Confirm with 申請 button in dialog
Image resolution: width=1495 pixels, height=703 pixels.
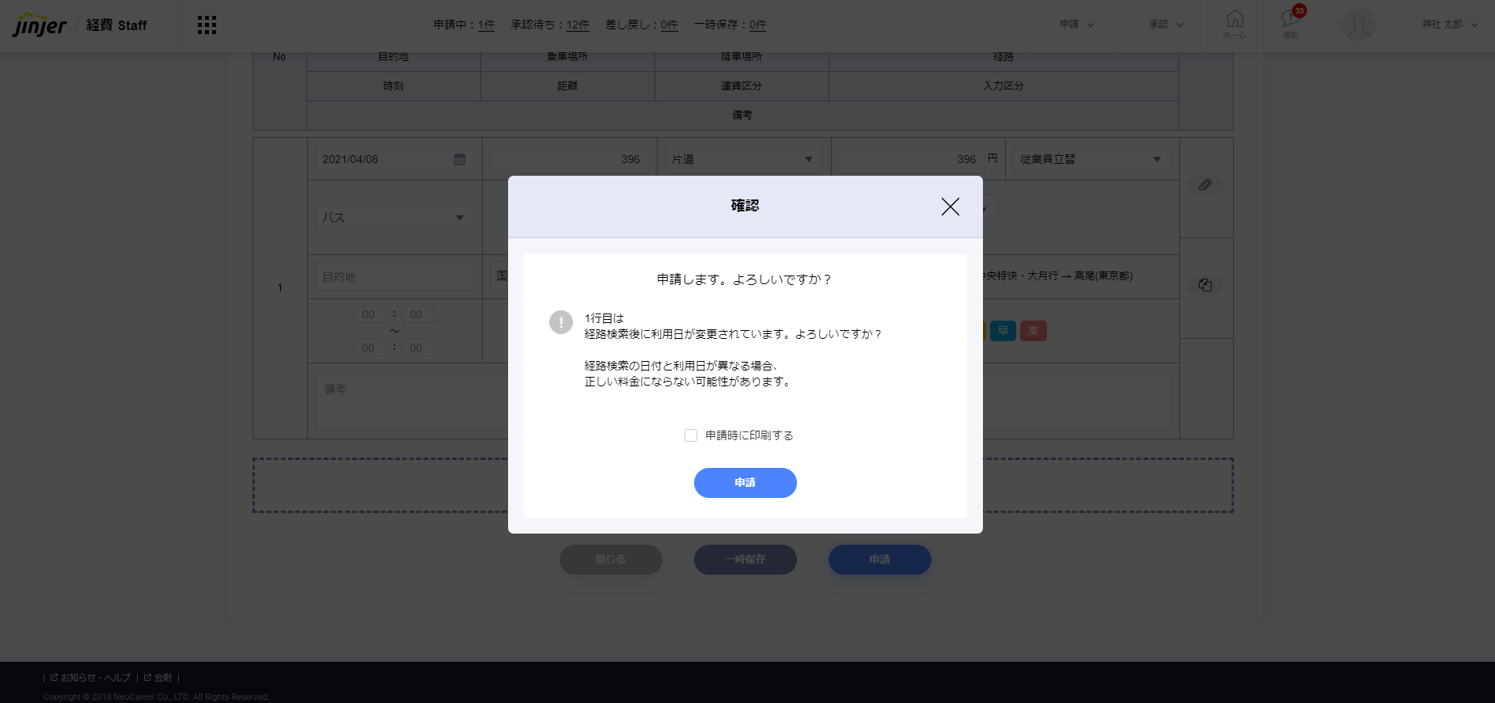(745, 483)
